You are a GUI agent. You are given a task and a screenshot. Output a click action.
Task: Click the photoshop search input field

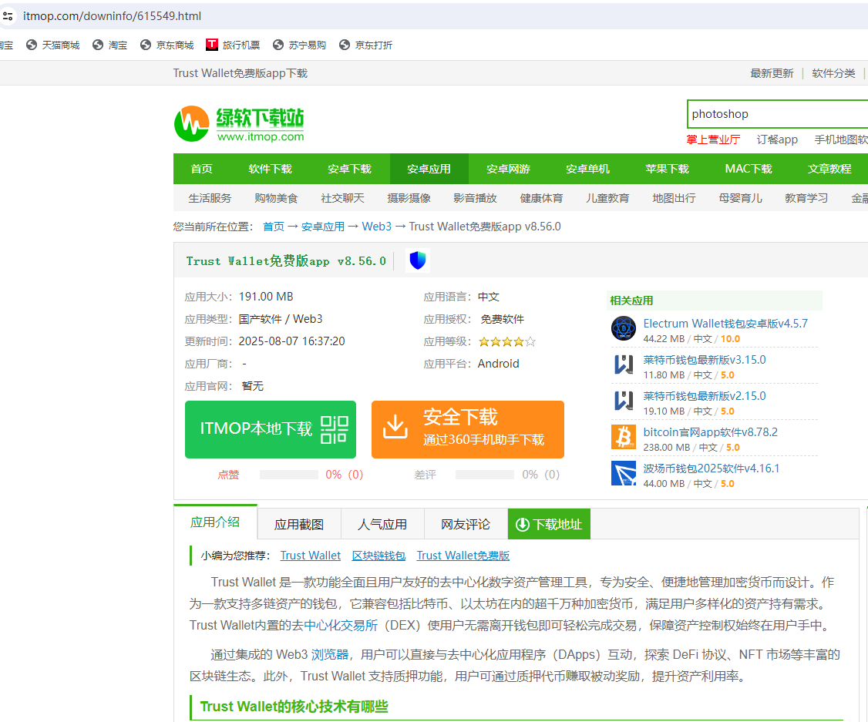click(x=777, y=114)
